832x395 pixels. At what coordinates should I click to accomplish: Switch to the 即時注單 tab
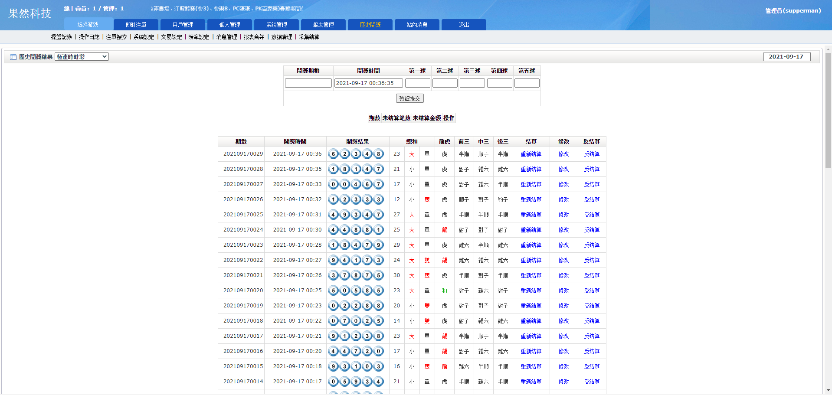(x=136, y=25)
